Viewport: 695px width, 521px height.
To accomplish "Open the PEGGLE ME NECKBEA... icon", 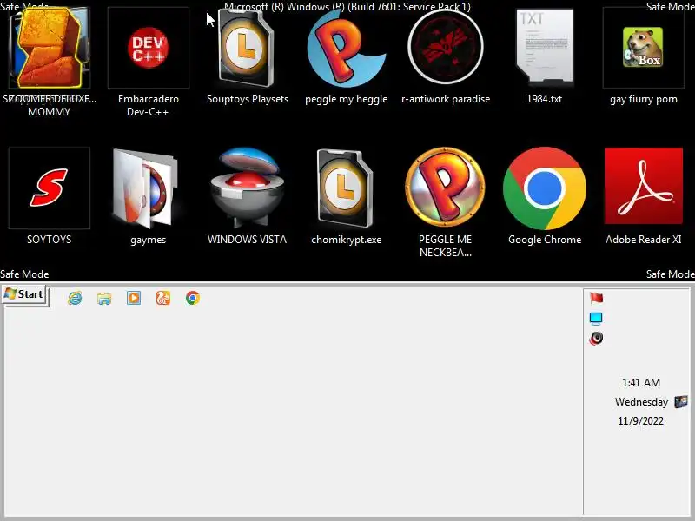I will (445, 188).
